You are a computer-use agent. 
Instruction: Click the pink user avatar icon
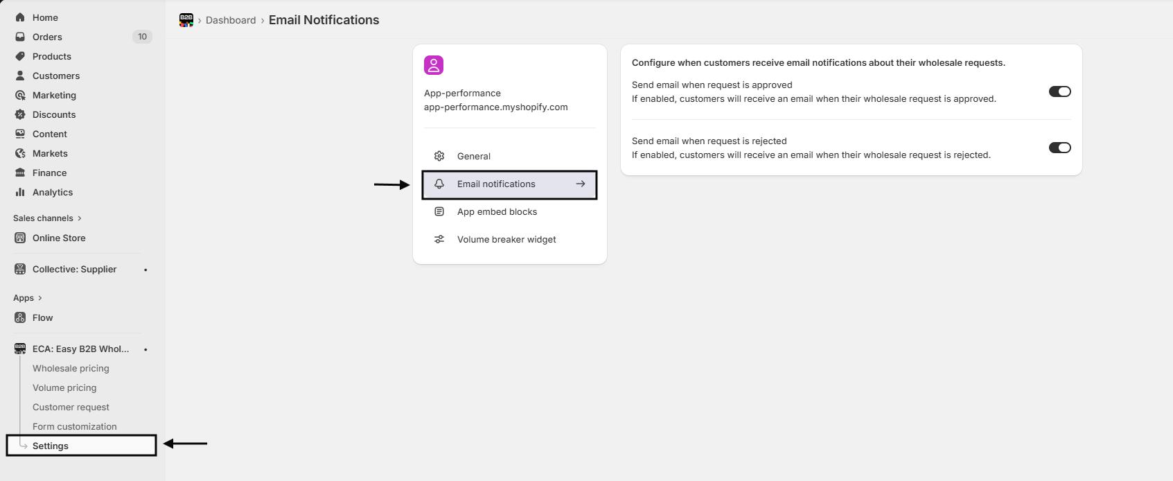click(434, 65)
